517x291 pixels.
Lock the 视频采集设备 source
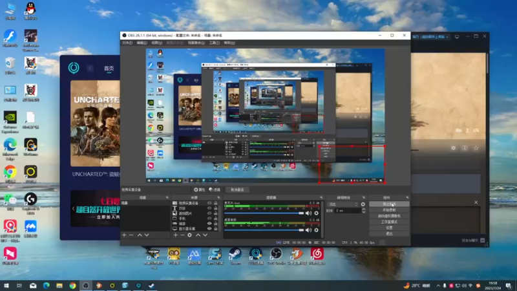coord(216,203)
